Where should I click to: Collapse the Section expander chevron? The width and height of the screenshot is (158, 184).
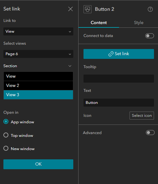70,66
